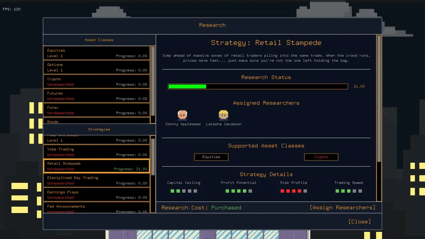Image resolution: width=425 pixels, height=239 pixels.
Task: Click the FPS: 120 counter
Action: [12, 9]
